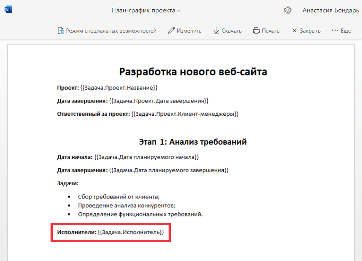Click the X close-document icon

294,30
